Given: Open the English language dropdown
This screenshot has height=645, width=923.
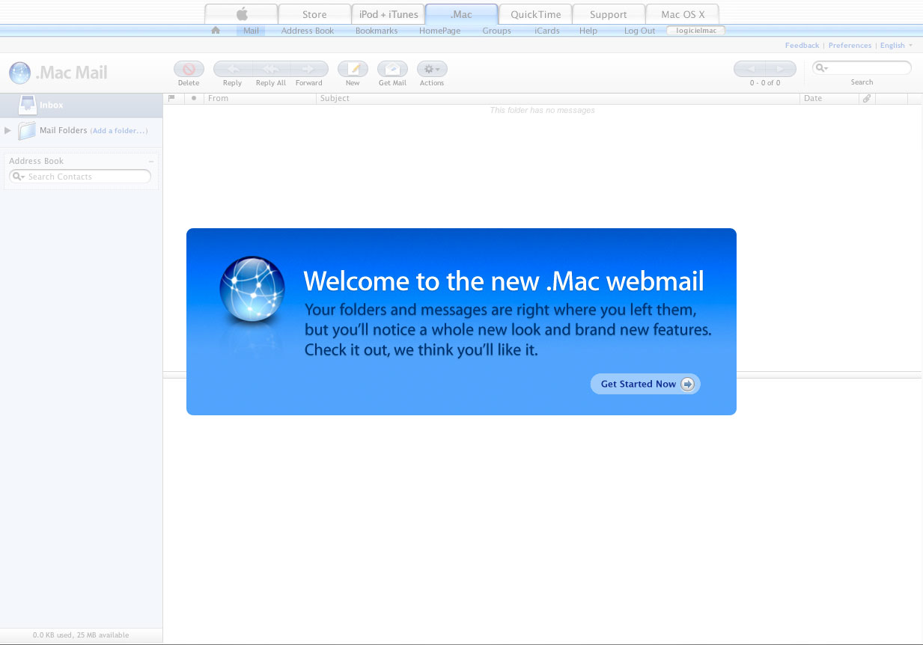Looking at the screenshot, I should point(896,46).
